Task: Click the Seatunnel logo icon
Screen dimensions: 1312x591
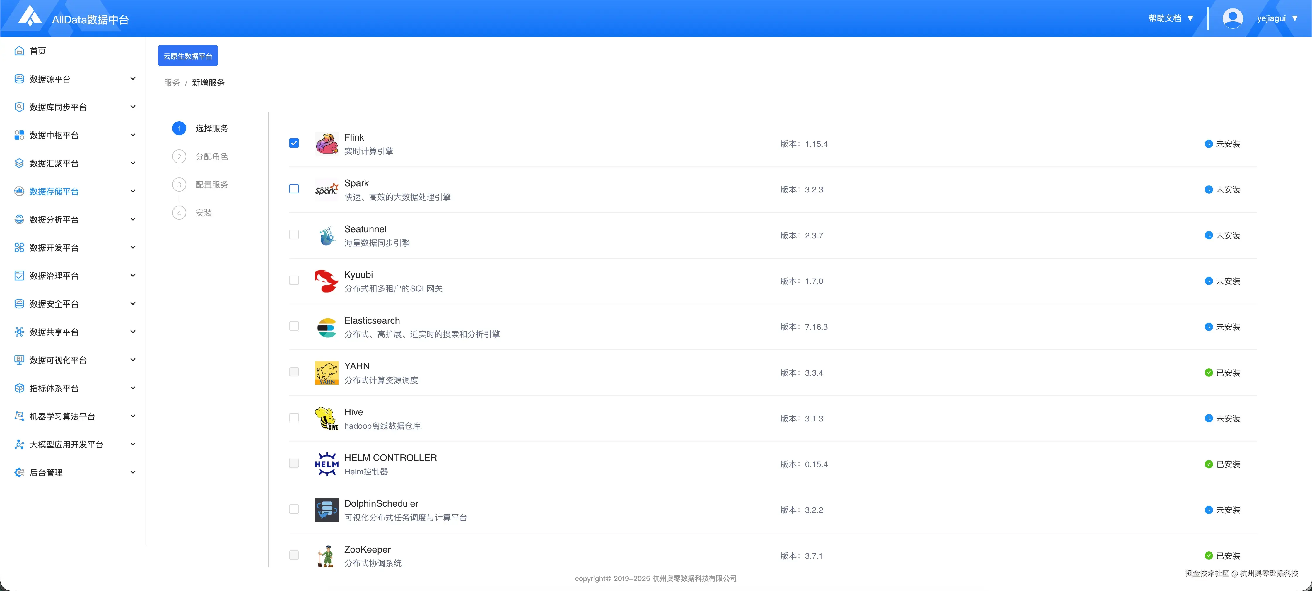Action: pyautogui.click(x=327, y=235)
